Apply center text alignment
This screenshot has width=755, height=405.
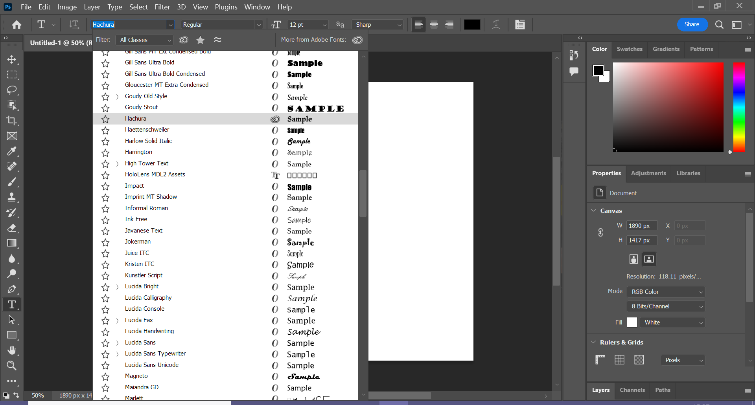[x=433, y=24]
